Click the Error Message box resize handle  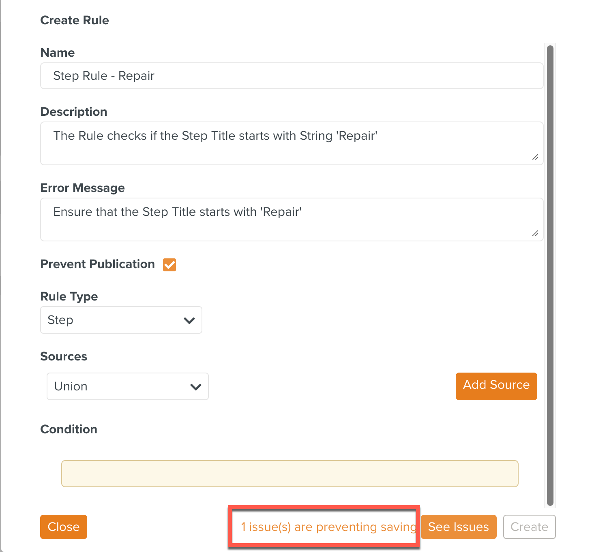tap(535, 233)
